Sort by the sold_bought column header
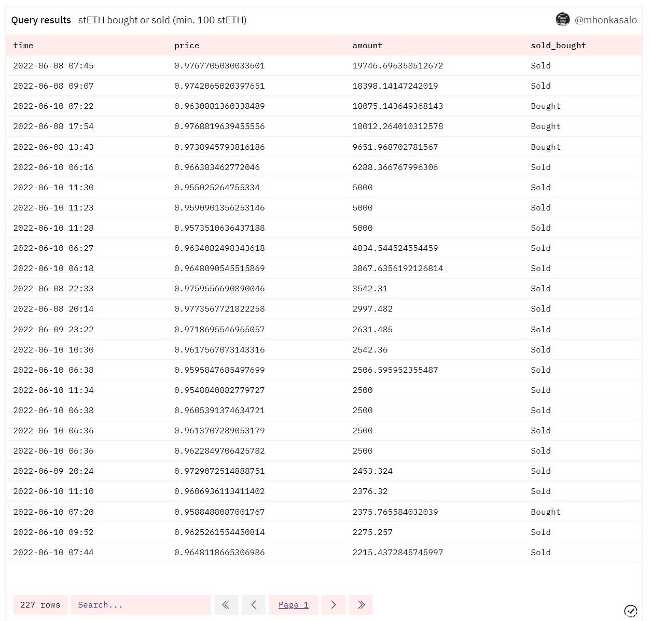Image resolution: width=651 pixels, height=621 pixels. 558,46
